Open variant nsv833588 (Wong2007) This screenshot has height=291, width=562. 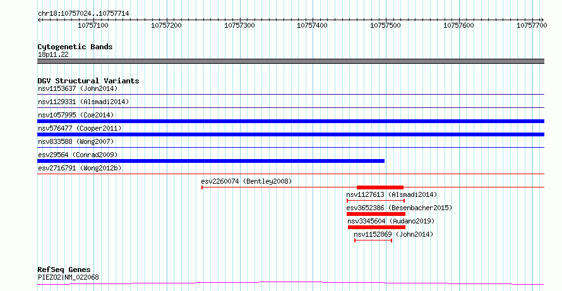click(76, 141)
